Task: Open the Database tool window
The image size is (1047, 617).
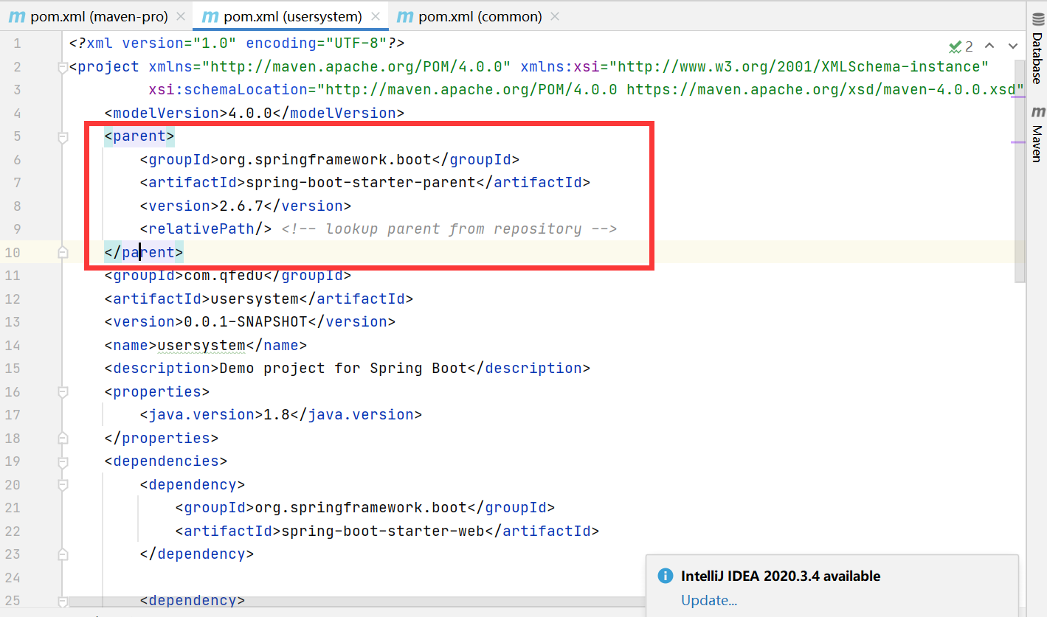Action: point(1037,48)
